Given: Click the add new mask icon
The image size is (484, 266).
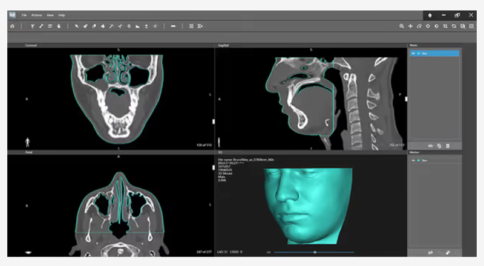Looking at the screenshot, I should 448,146.
